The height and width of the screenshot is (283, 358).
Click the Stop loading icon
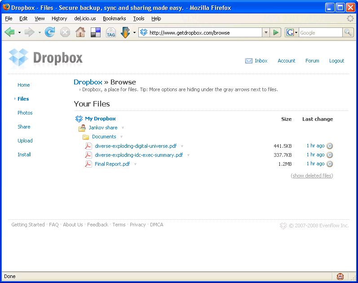65,32
